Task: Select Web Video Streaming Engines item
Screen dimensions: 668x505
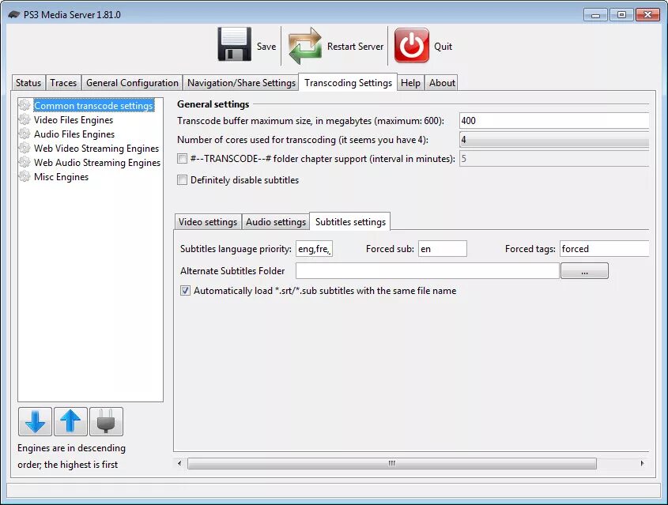Action: 96,148
